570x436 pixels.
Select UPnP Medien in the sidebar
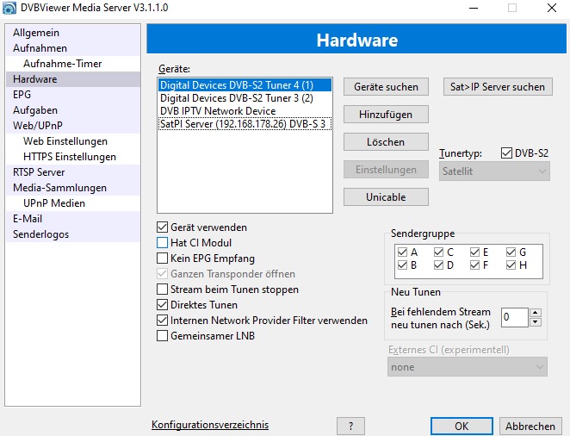click(73, 203)
